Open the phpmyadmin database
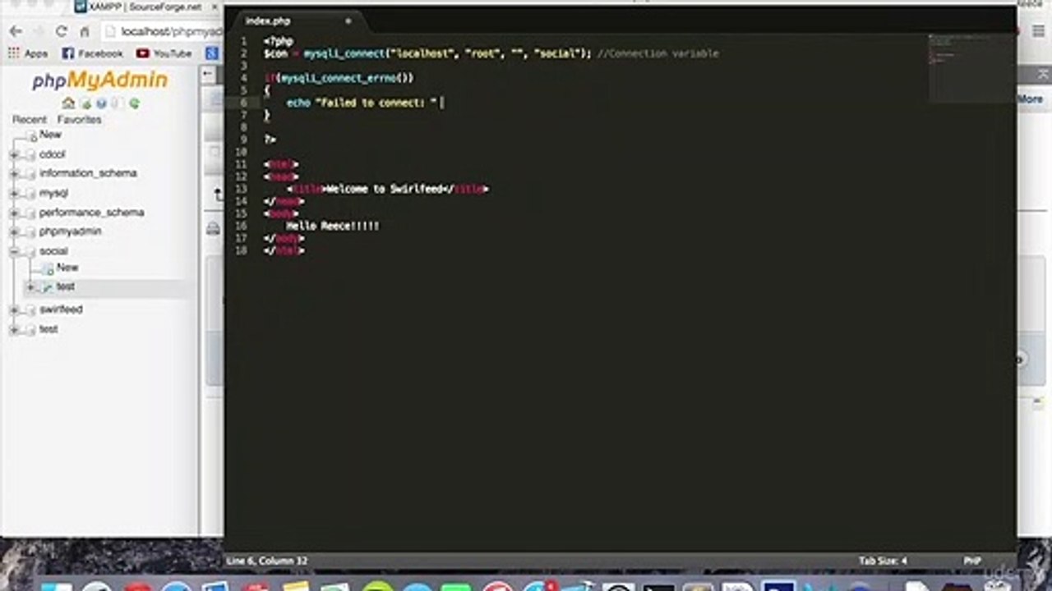This screenshot has height=591, width=1052. pyautogui.click(x=70, y=231)
